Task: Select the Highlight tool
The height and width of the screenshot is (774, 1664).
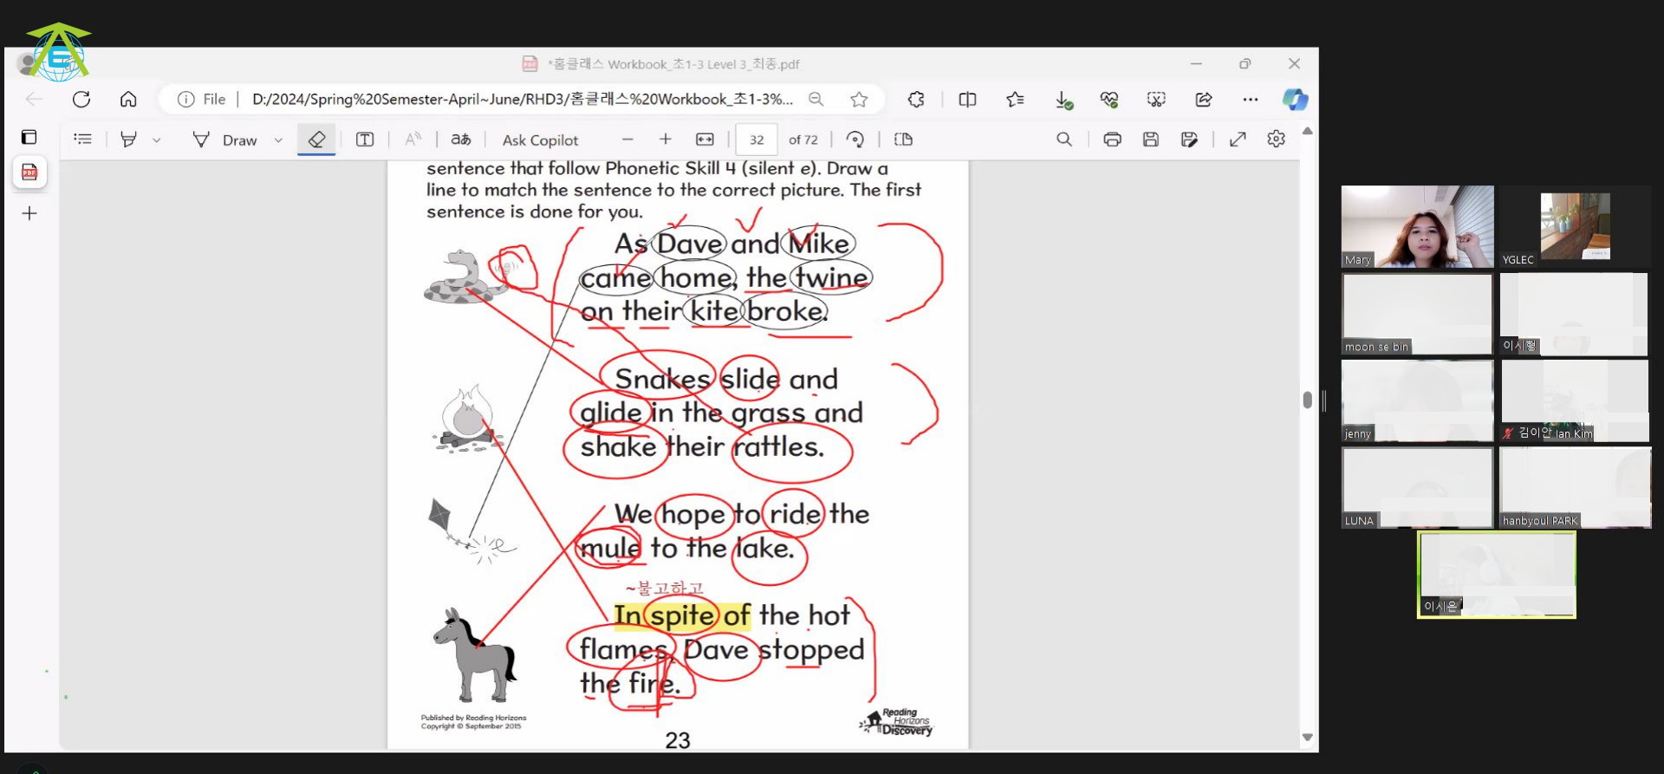Action: tap(128, 139)
